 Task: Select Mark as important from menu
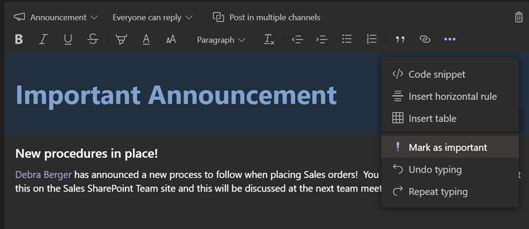point(450,148)
